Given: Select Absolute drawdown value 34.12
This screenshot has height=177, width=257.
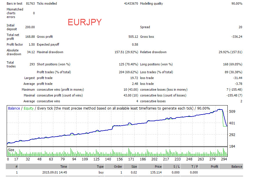Looking at the screenshot, I should pos(31,52).
